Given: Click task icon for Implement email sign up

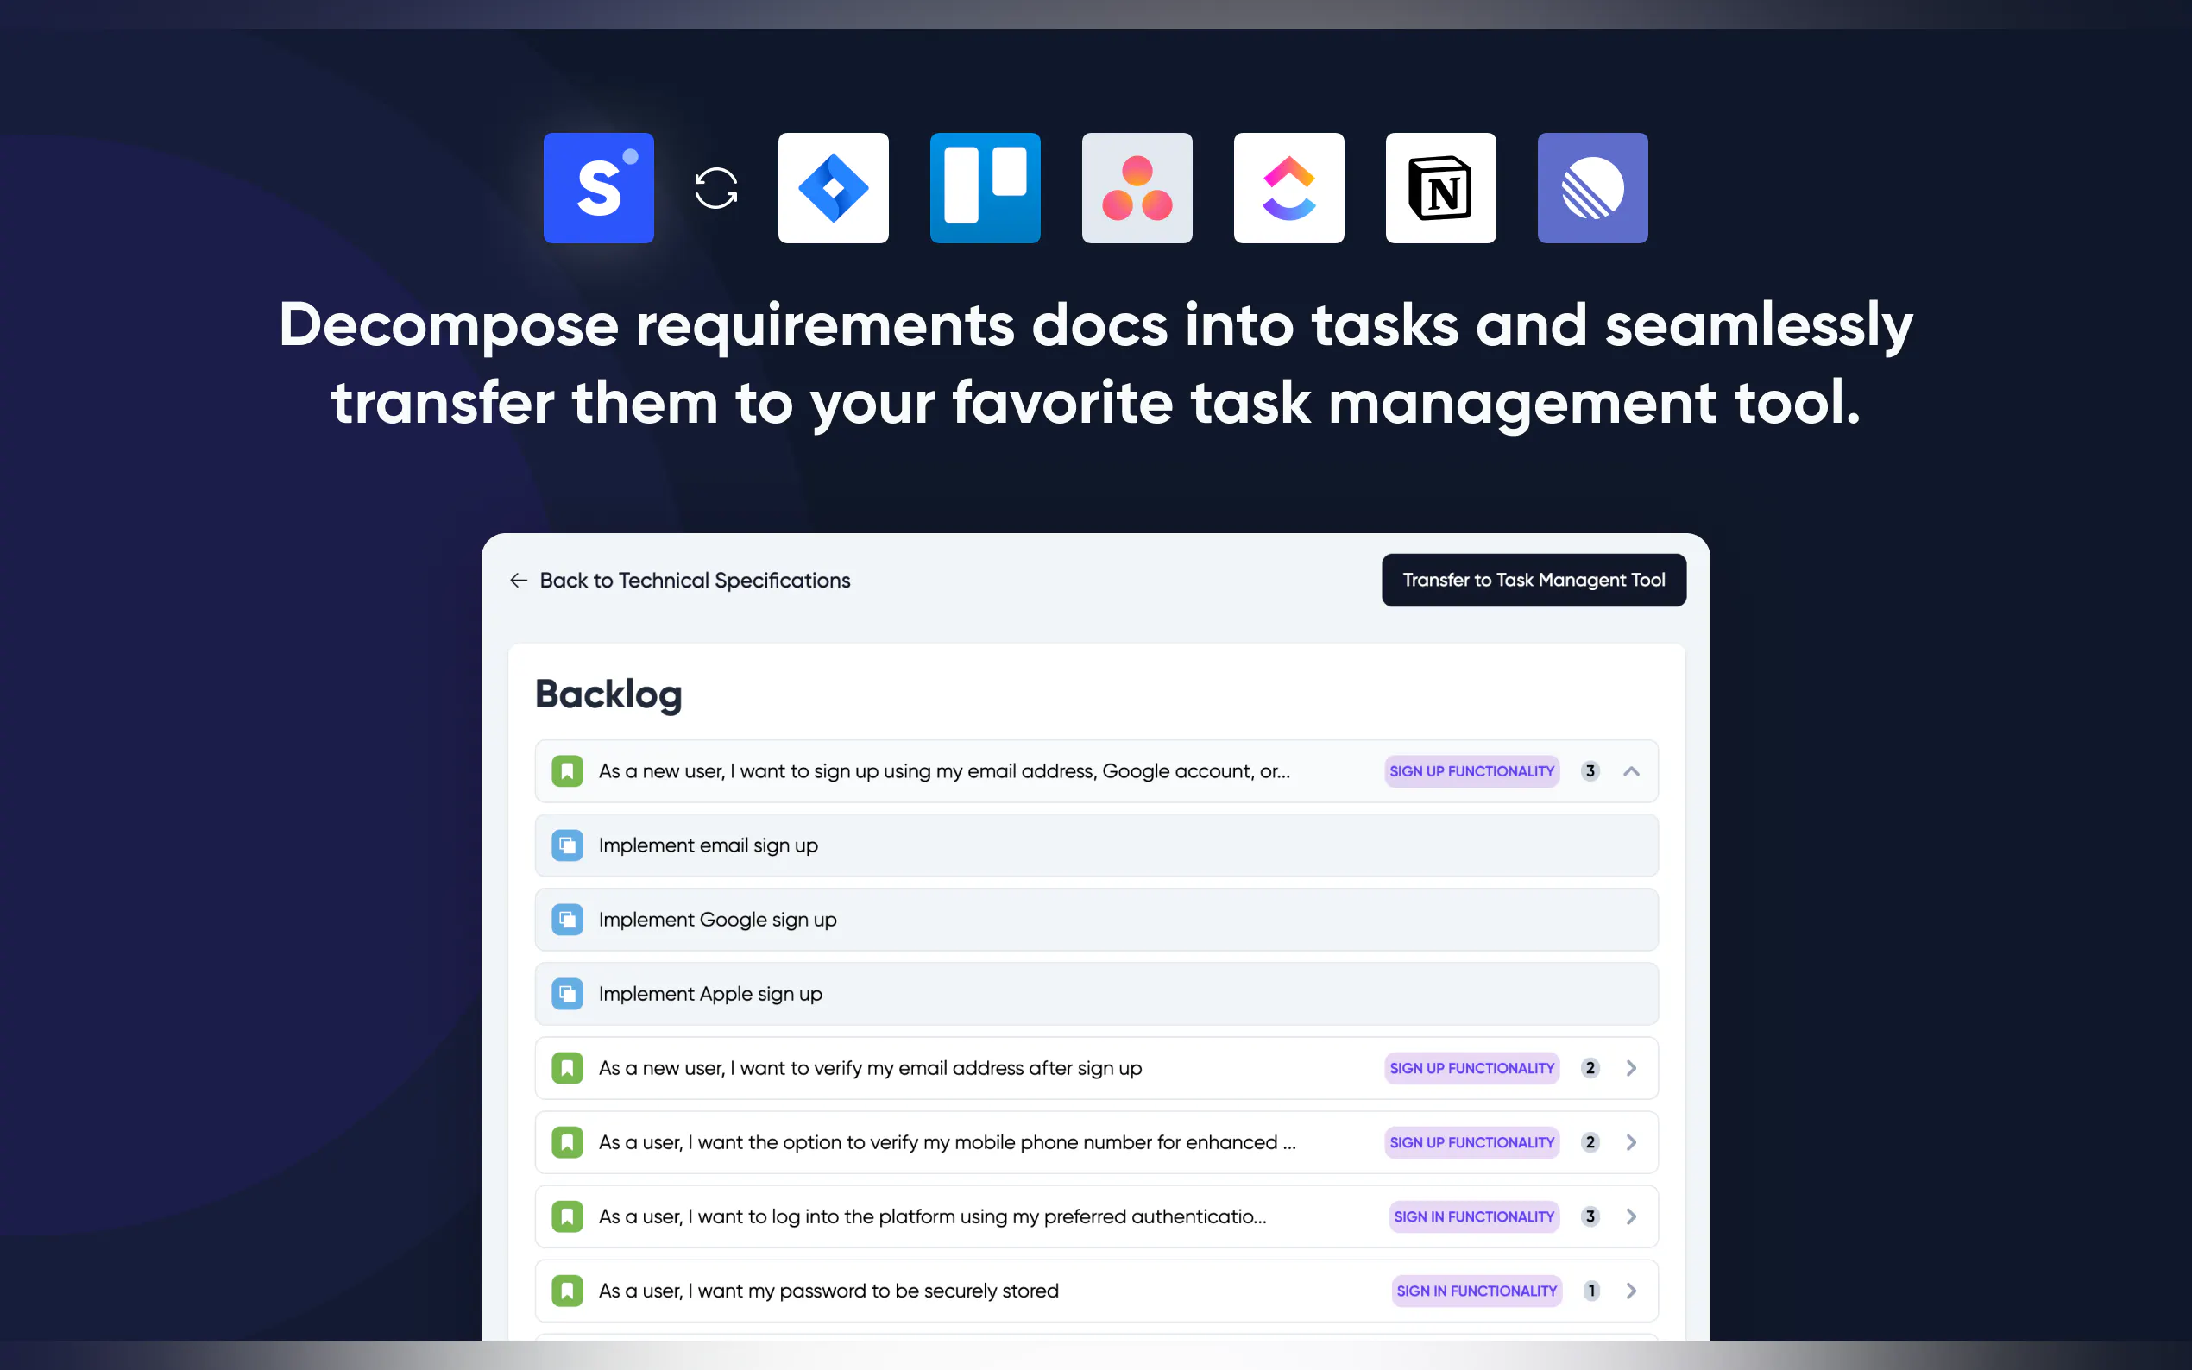Looking at the screenshot, I should (x=567, y=845).
